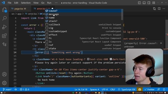Choose the 'name' suggestion

point(83,17)
